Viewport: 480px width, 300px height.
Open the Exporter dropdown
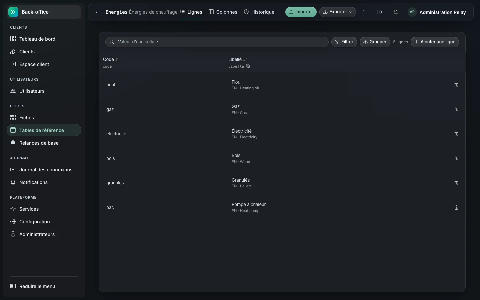pos(338,12)
